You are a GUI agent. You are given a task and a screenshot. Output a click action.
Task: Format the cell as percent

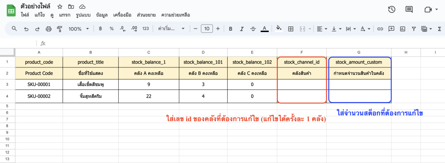(x=112, y=29)
